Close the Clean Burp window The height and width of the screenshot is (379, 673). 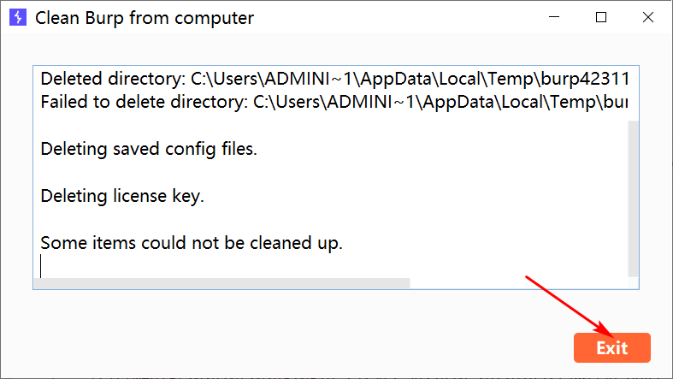648,17
